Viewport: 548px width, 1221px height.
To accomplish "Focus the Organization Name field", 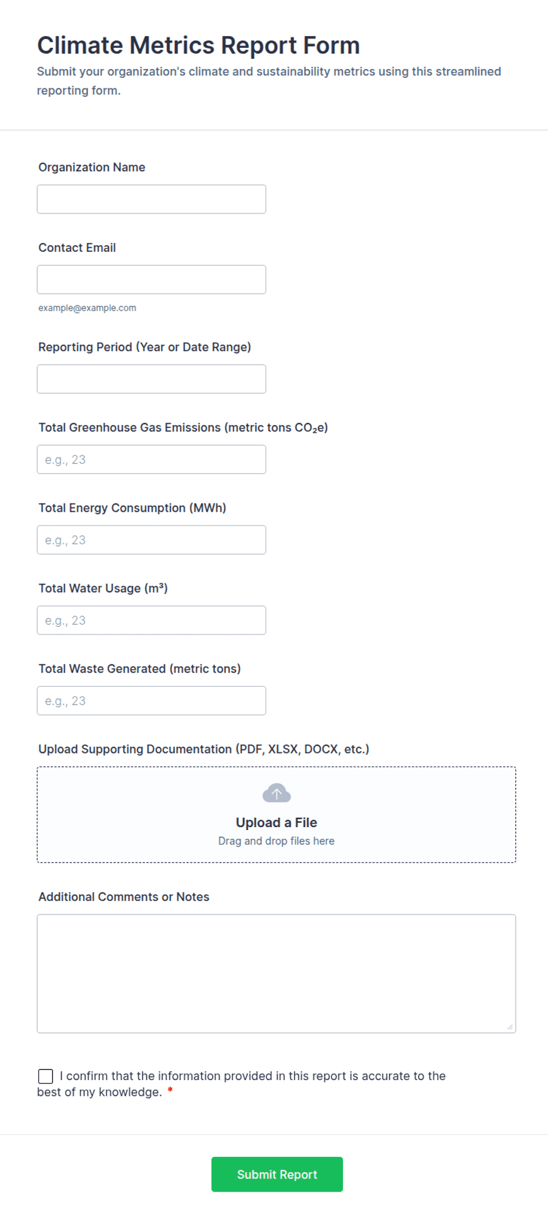I will tap(151, 199).
